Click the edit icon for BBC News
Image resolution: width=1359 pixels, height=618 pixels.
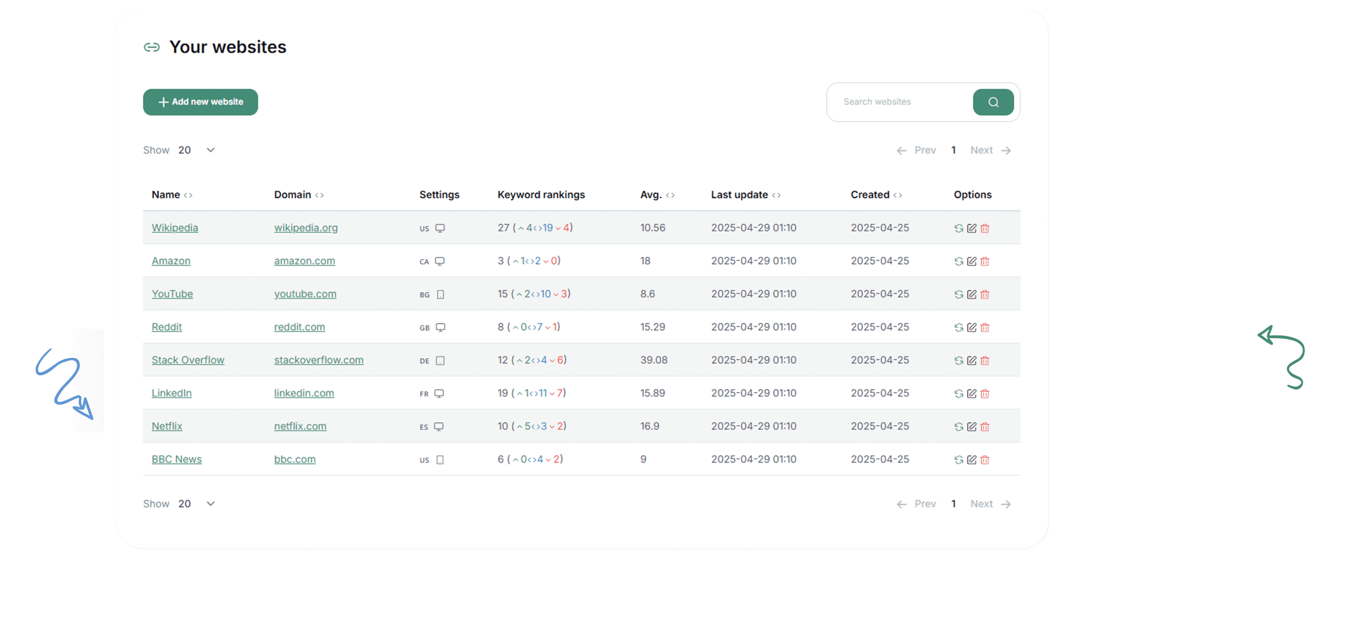click(x=972, y=460)
